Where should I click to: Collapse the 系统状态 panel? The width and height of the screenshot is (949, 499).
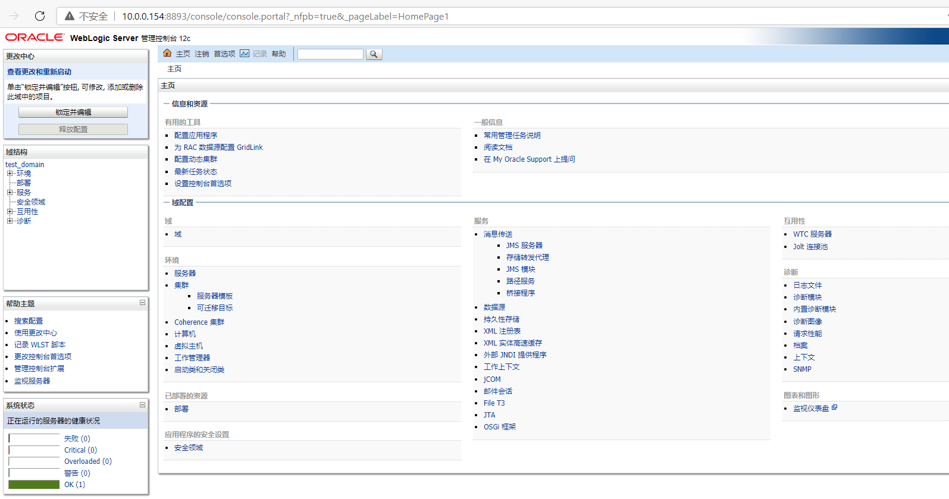(142, 404)
